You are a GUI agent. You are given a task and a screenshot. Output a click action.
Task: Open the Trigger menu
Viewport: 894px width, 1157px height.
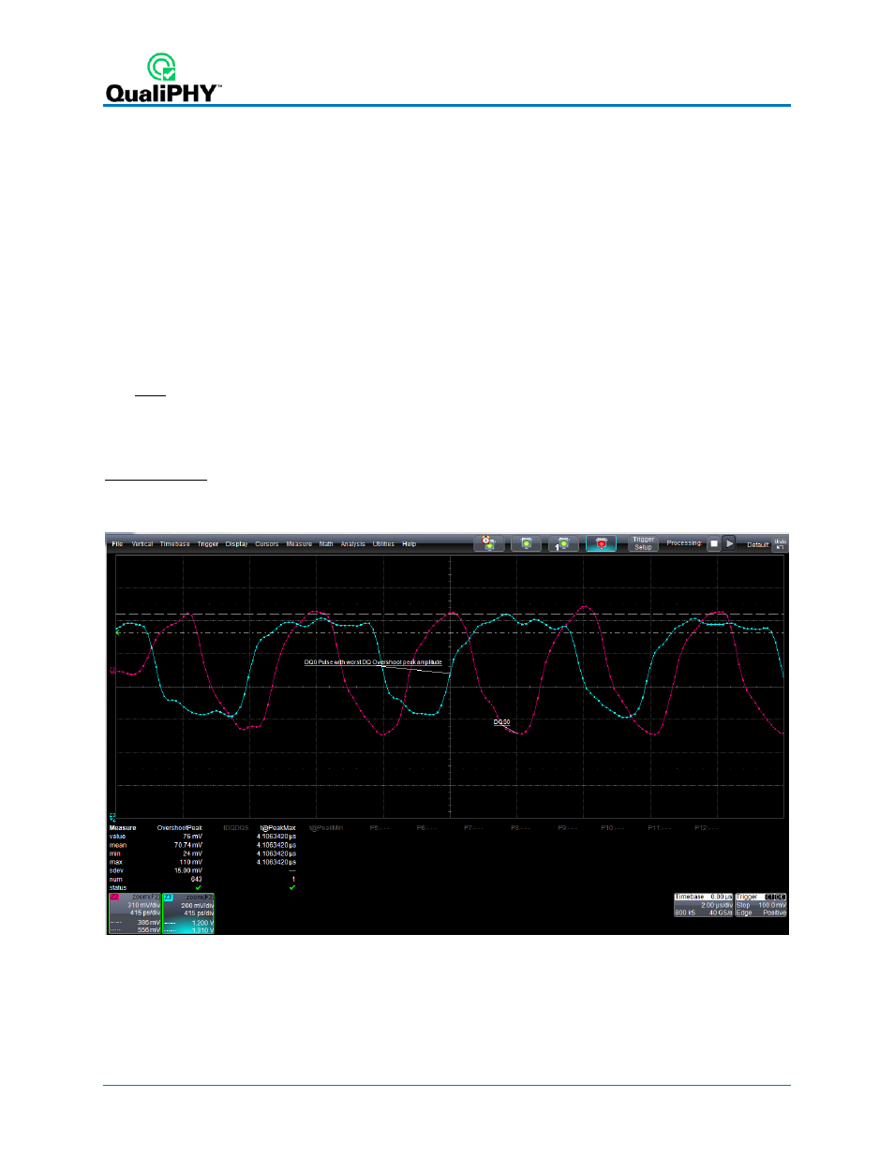pyautogui.click(x=208, y=543)
